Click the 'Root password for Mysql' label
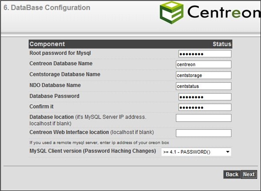 (x=60, y=53)
